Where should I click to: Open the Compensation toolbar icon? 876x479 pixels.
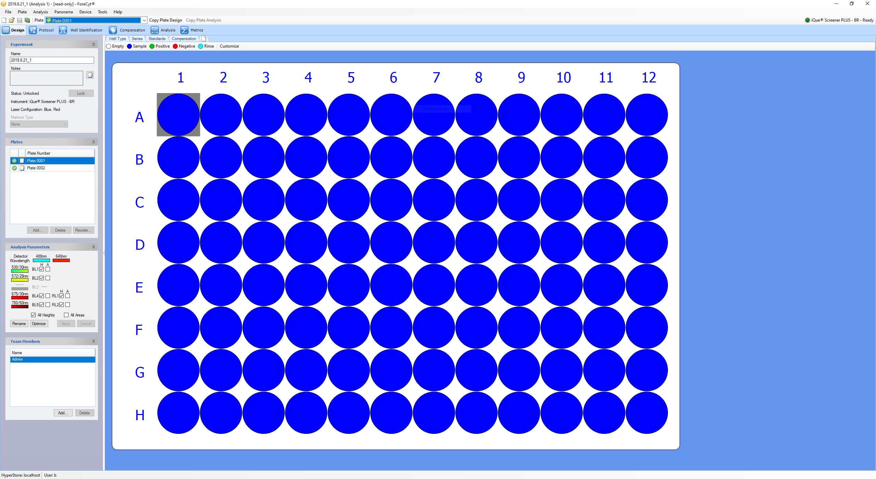[113, 30]
